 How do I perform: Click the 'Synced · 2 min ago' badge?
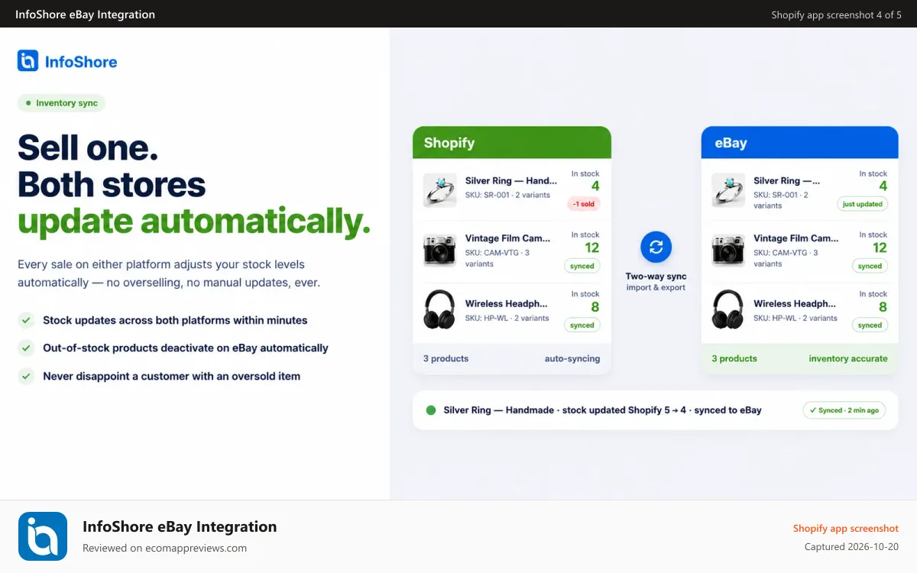(844, 410)
